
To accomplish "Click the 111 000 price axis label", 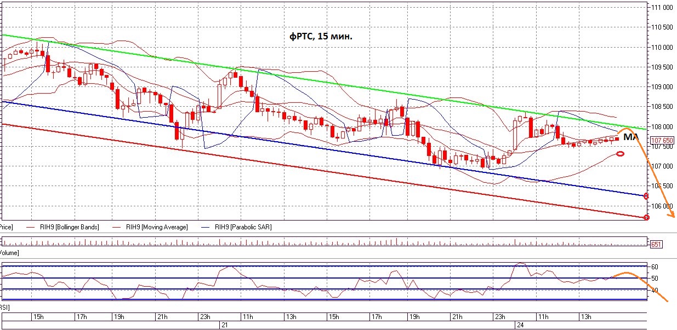I will pos(662,8).
